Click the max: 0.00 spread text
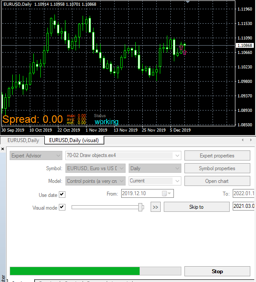This screenshot has width=256, height=282. [x=76, y=116]
